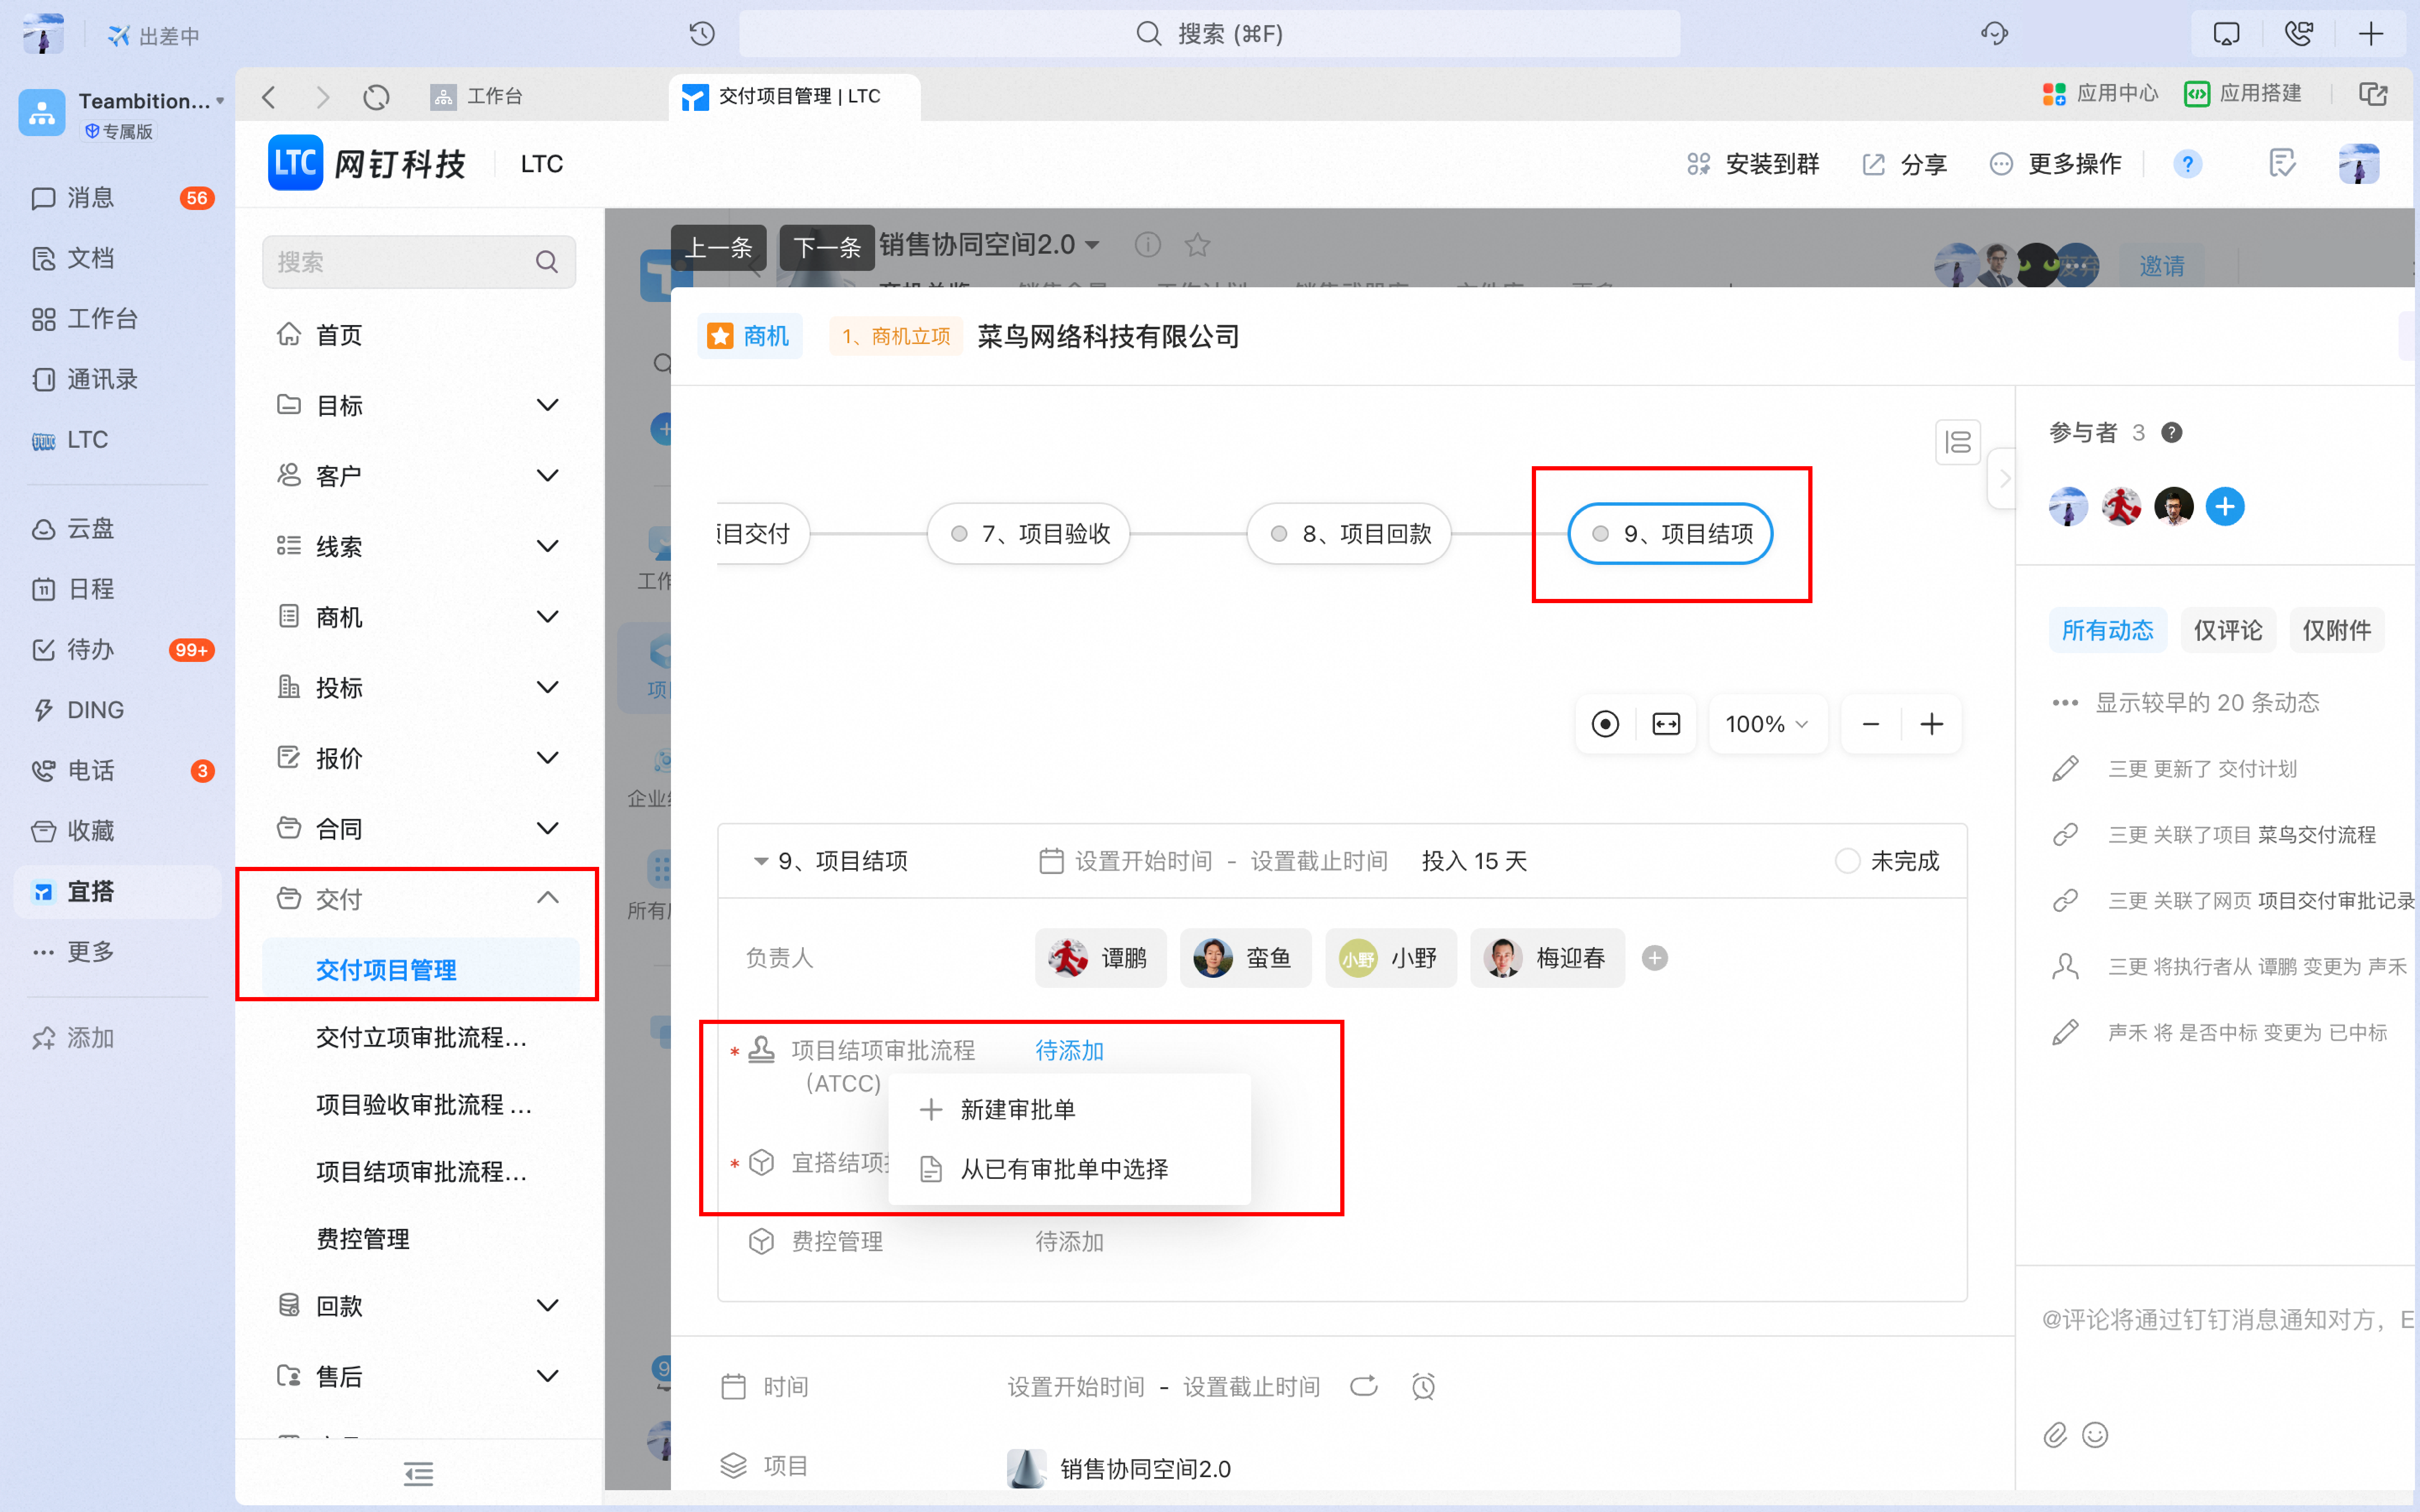Click the reminder alarm clock icon
This screenshot has width=2420, height=1512.
(1423, 1386)
